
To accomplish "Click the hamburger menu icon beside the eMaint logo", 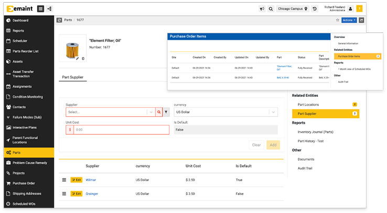I will click(41, 8).
